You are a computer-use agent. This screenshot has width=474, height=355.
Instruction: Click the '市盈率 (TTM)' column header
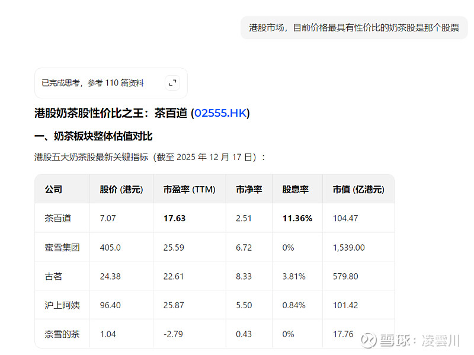(x=189, y=190)
